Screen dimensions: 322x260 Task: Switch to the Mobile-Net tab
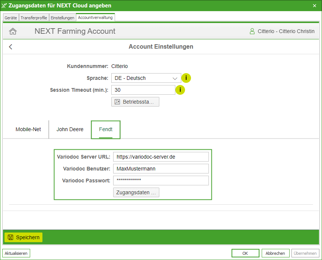28,130
